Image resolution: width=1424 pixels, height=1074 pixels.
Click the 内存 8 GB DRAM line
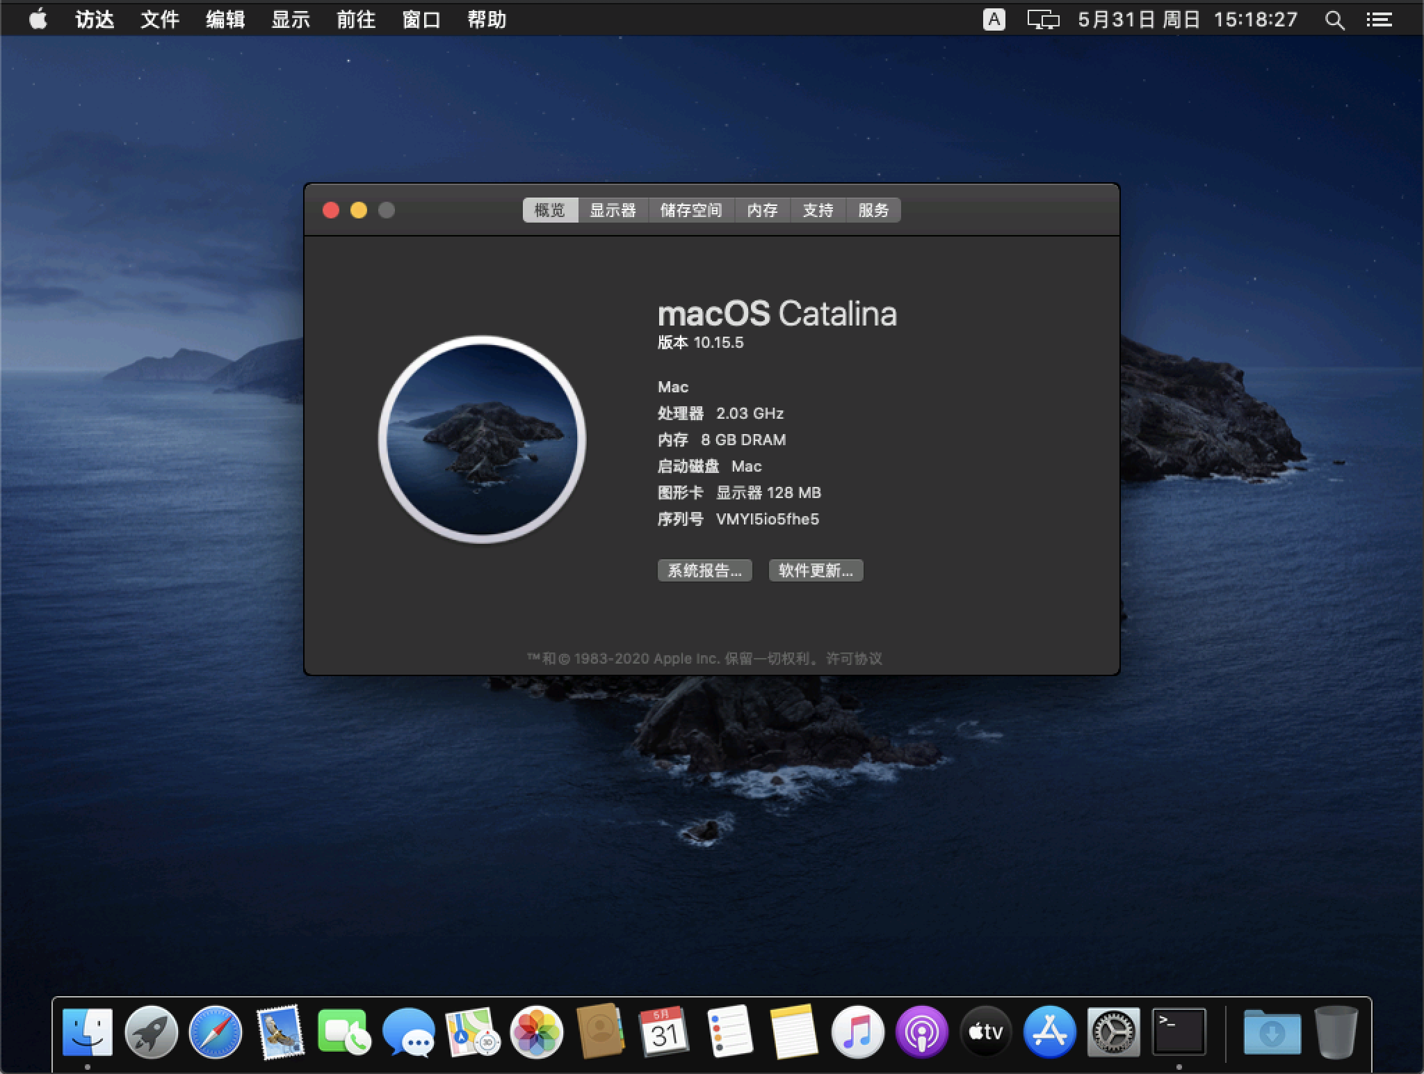[722, 440]
